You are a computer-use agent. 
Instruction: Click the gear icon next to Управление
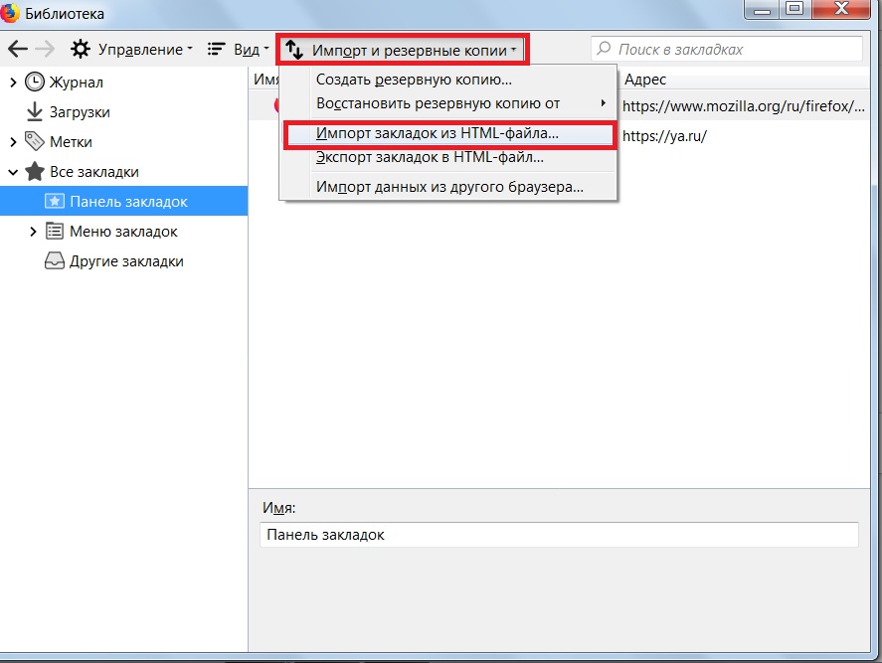click(x=81, y=49)
